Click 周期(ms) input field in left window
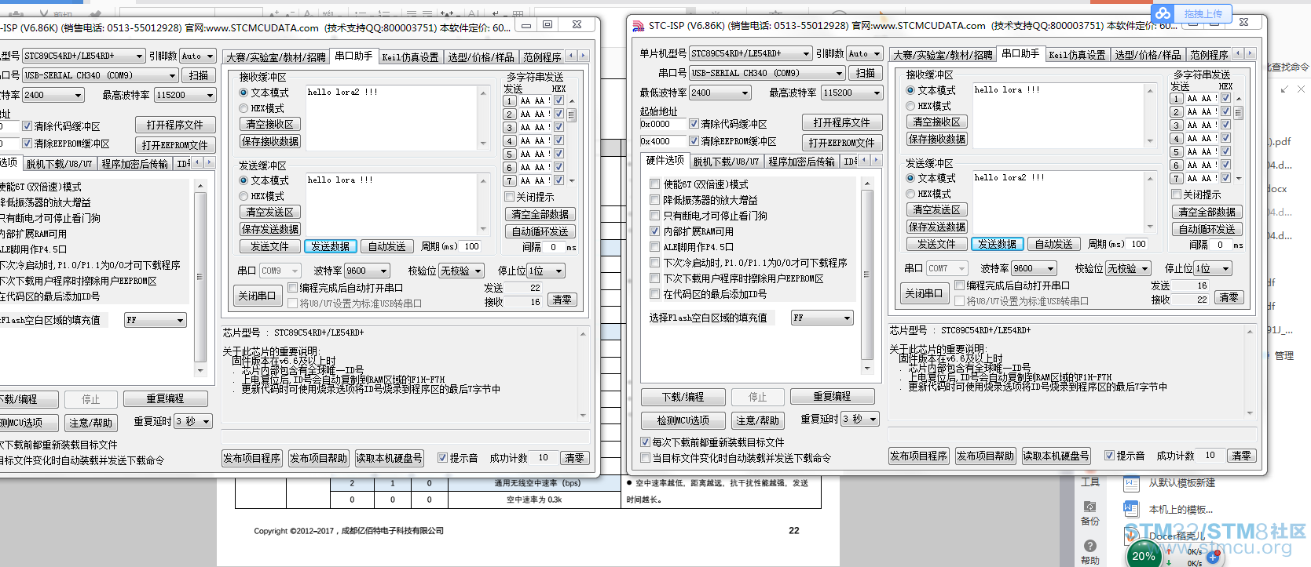The height and width of the screenshot is (567, 1311). click(471, 246)
